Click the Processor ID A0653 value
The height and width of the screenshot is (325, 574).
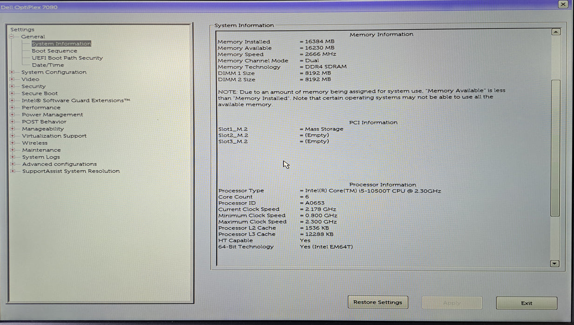315,203
